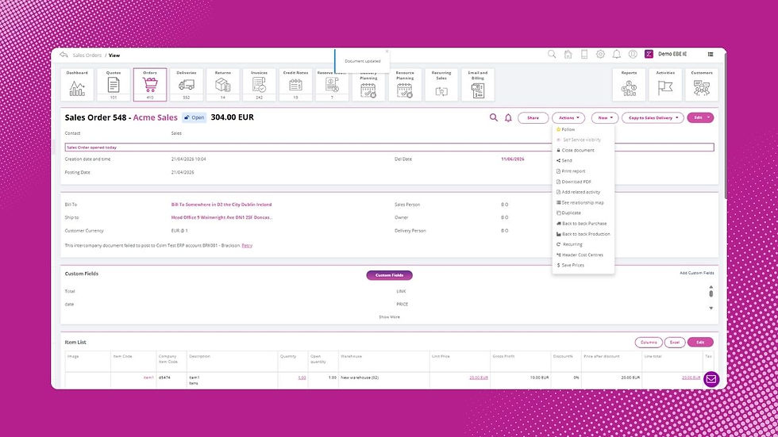Click Sales Orders breadcrumb
The width and height of the screenshot is (778, 437).
pyautogui.click(x=87, y=56)
